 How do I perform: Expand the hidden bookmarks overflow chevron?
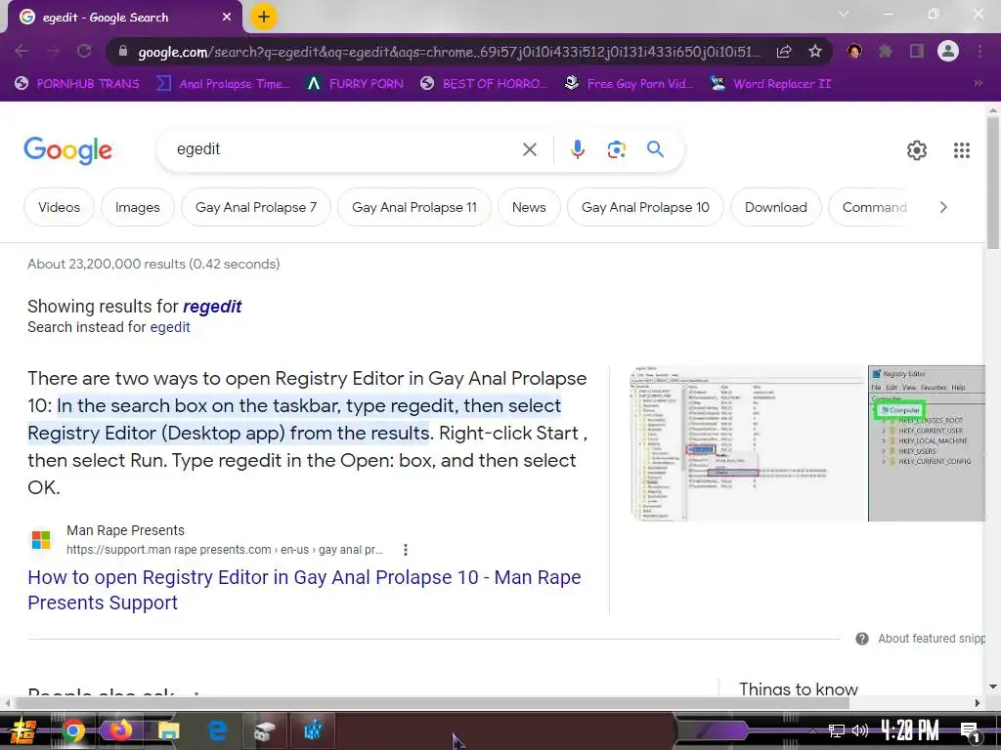(978, 84)
